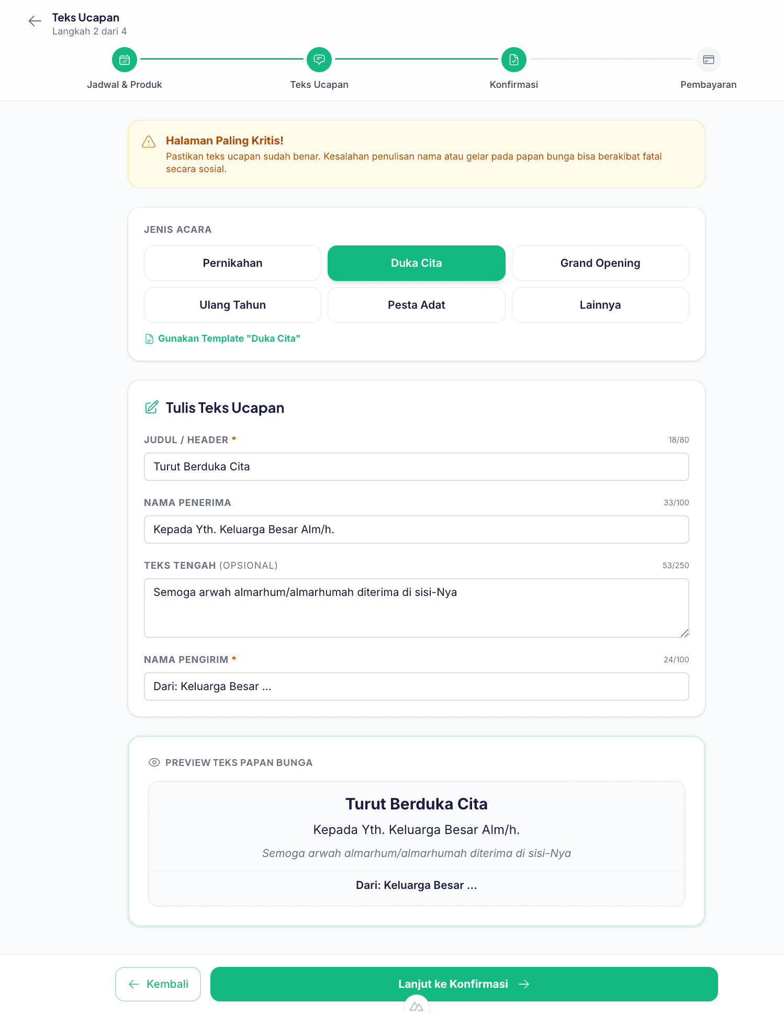Image resolution: width=784 pixels, height=1014 pixels.
Task: Choose the Pesta Adat option
Action: tap(417, 305)
